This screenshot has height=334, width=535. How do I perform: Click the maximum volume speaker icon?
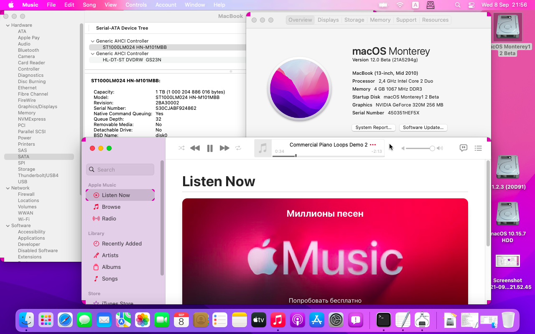440,148
